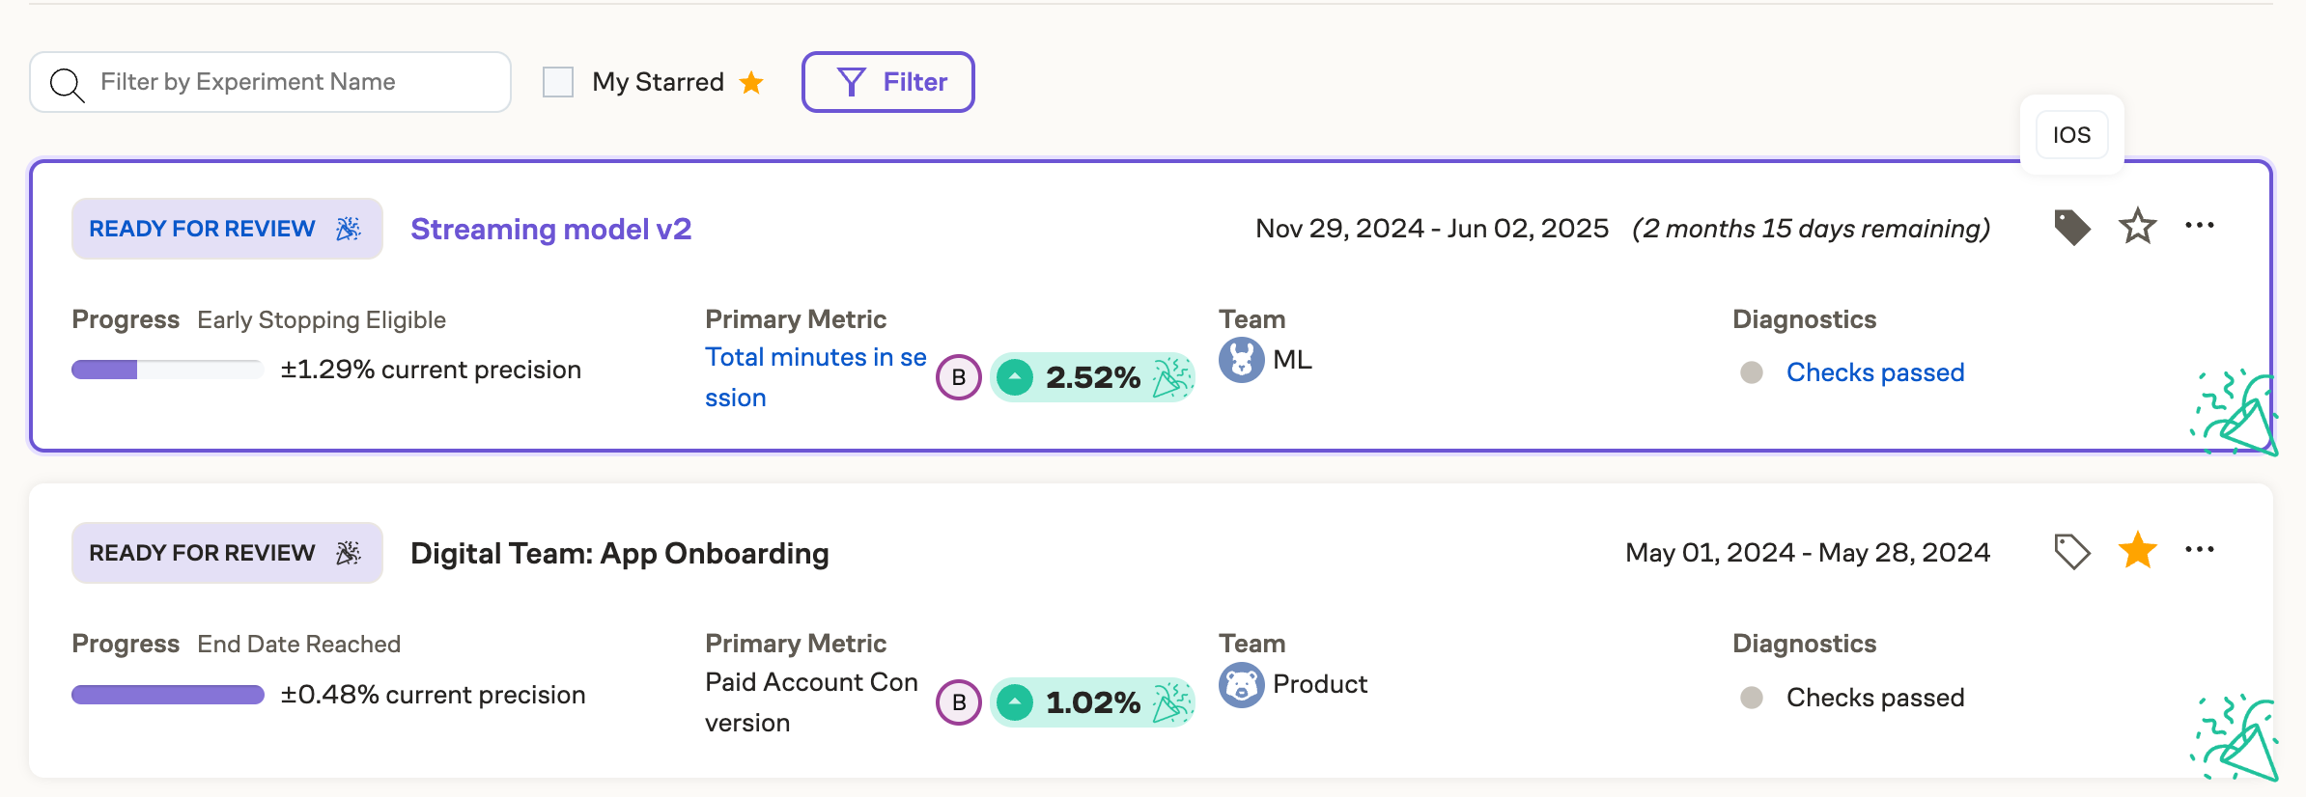Viewport: 2306px width, 797px height.
Task: Click the filled tag icon on Streaming model v2
Action: 2071,228
